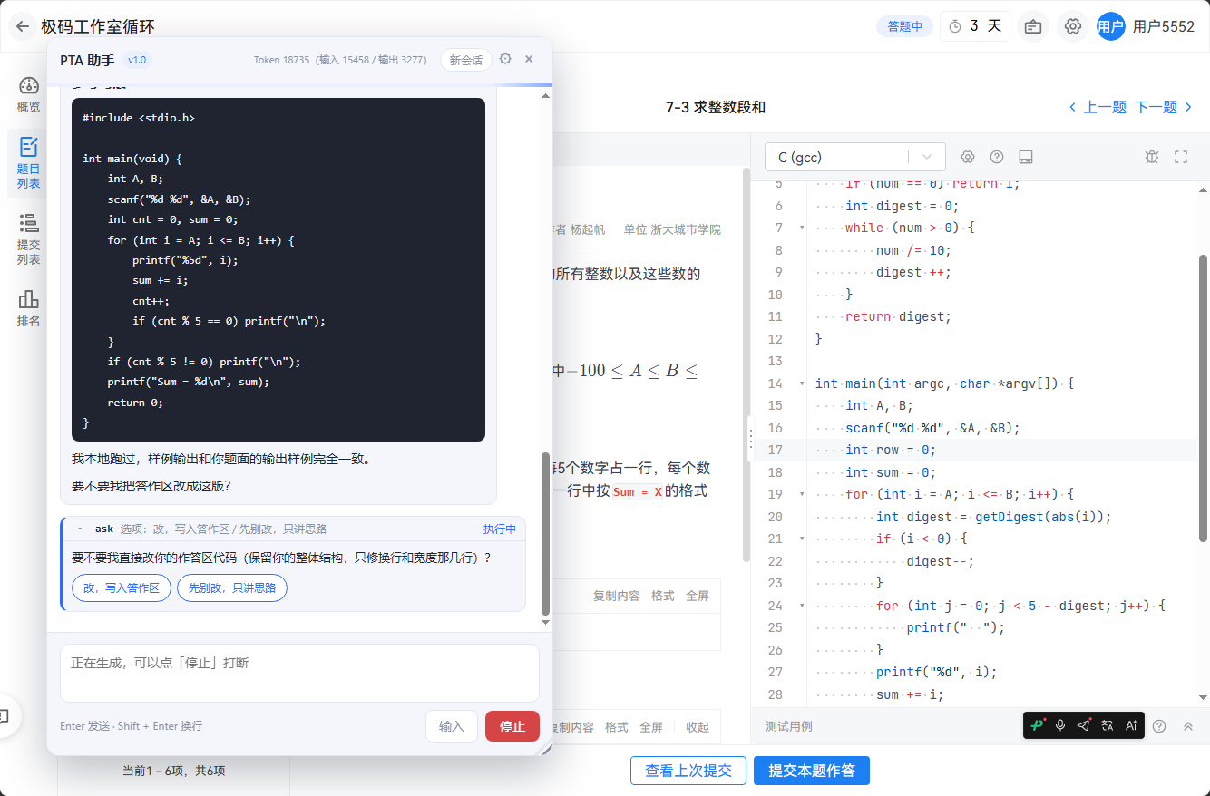Submit with 提交本题作答 button
Screen dimensions: 1210x796
(812, 771)
